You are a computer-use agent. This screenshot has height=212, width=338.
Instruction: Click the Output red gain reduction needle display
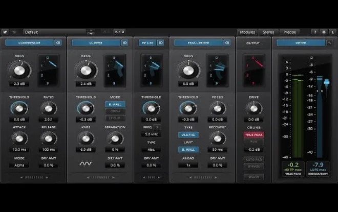tap(253, 70)
